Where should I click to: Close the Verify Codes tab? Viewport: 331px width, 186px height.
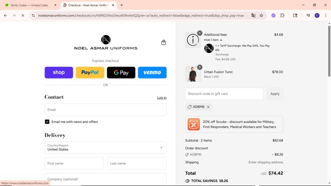click(55, 5)
